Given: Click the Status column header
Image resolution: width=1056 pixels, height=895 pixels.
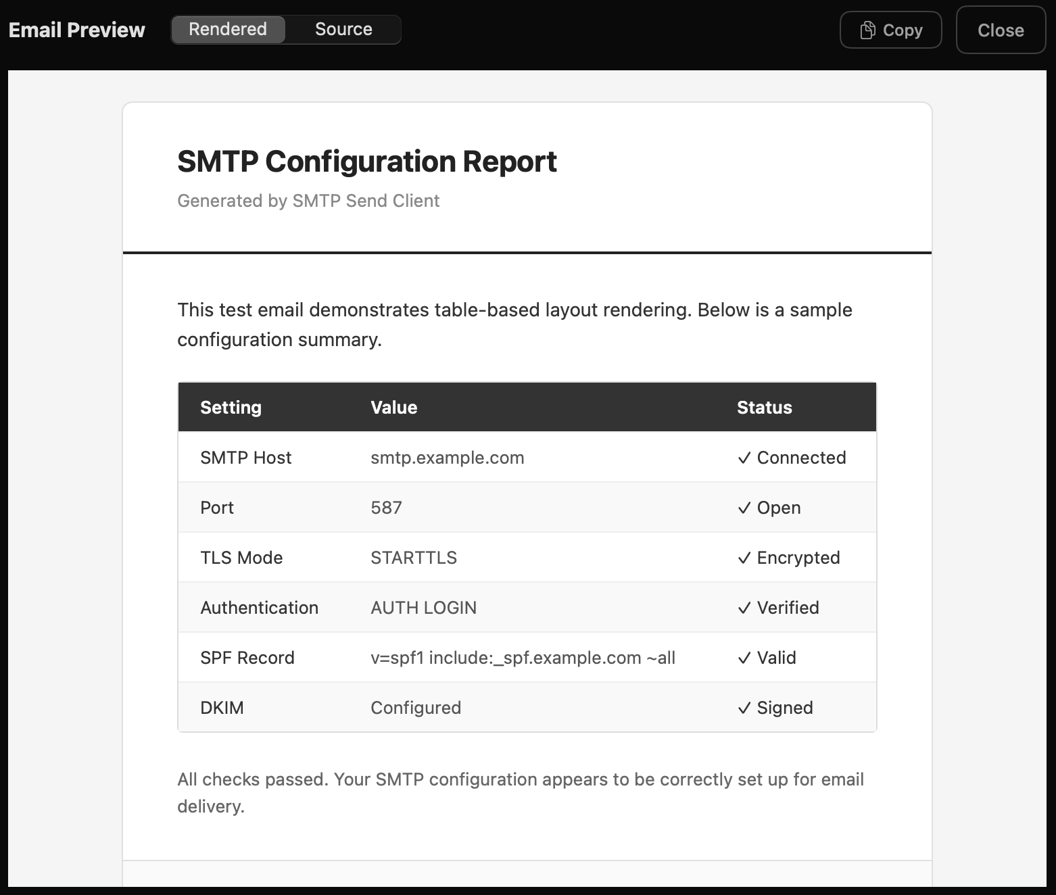Looking at the screenshot, I should tap(764, 407).
